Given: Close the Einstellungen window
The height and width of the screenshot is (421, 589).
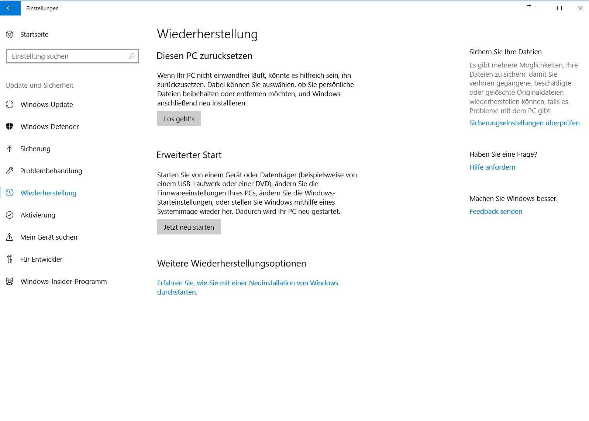Looking at the screenshot, I should 580,8.
